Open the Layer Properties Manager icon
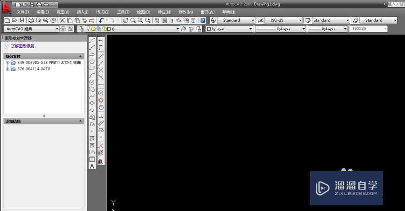This screenshot has width=405, height=211. click(x=81, y=29)
